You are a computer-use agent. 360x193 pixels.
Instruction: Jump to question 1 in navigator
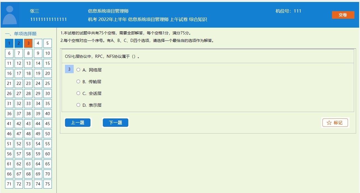click(9, 43)
